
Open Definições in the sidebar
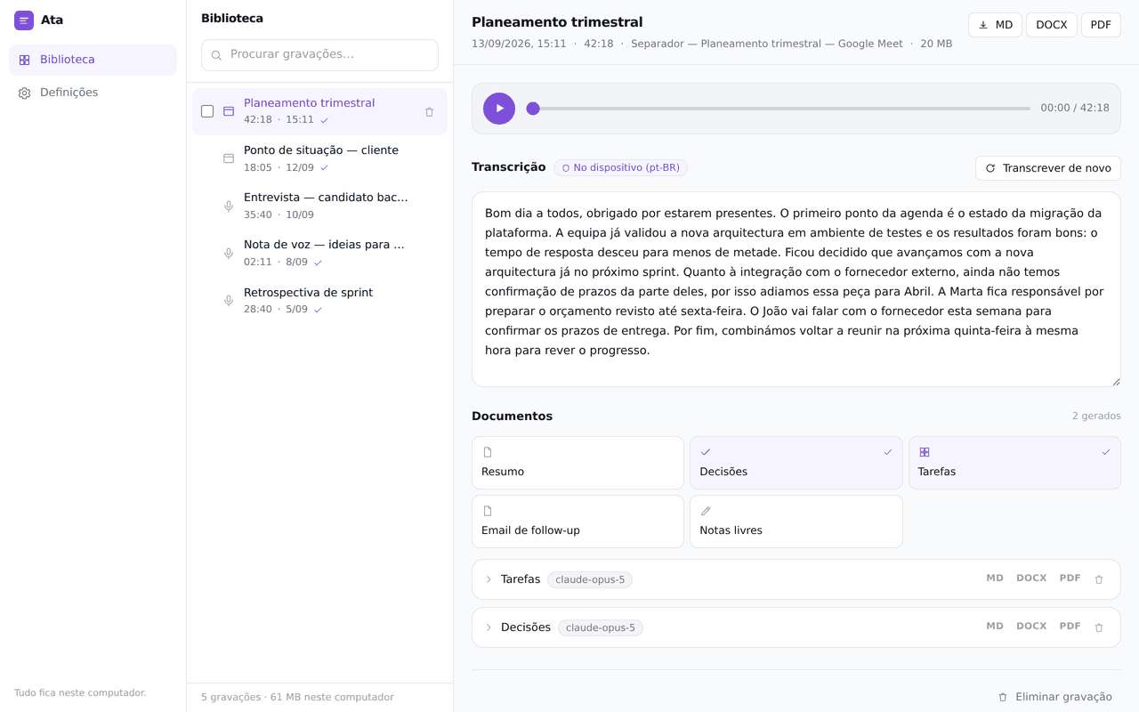point(93,93)
